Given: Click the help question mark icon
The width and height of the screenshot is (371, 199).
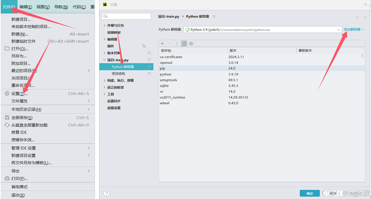Looking at the screenshot, I should 106,193.
